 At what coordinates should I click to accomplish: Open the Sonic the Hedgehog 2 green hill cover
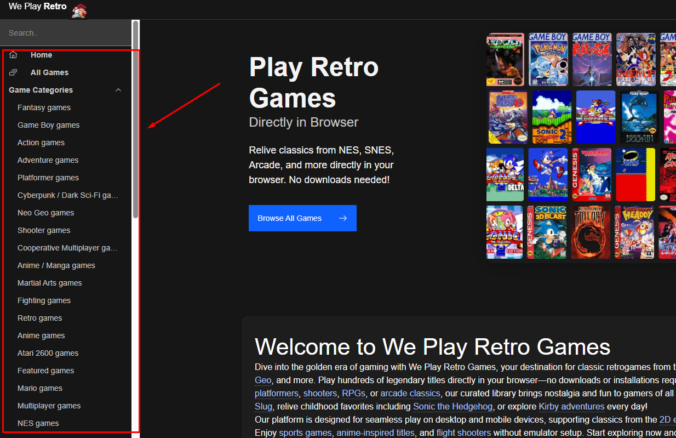[552, 117]
